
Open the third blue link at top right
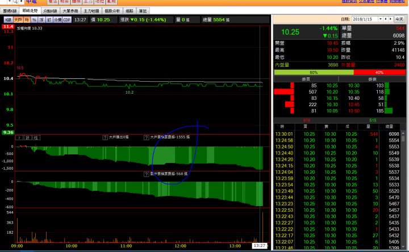point(382,1)
